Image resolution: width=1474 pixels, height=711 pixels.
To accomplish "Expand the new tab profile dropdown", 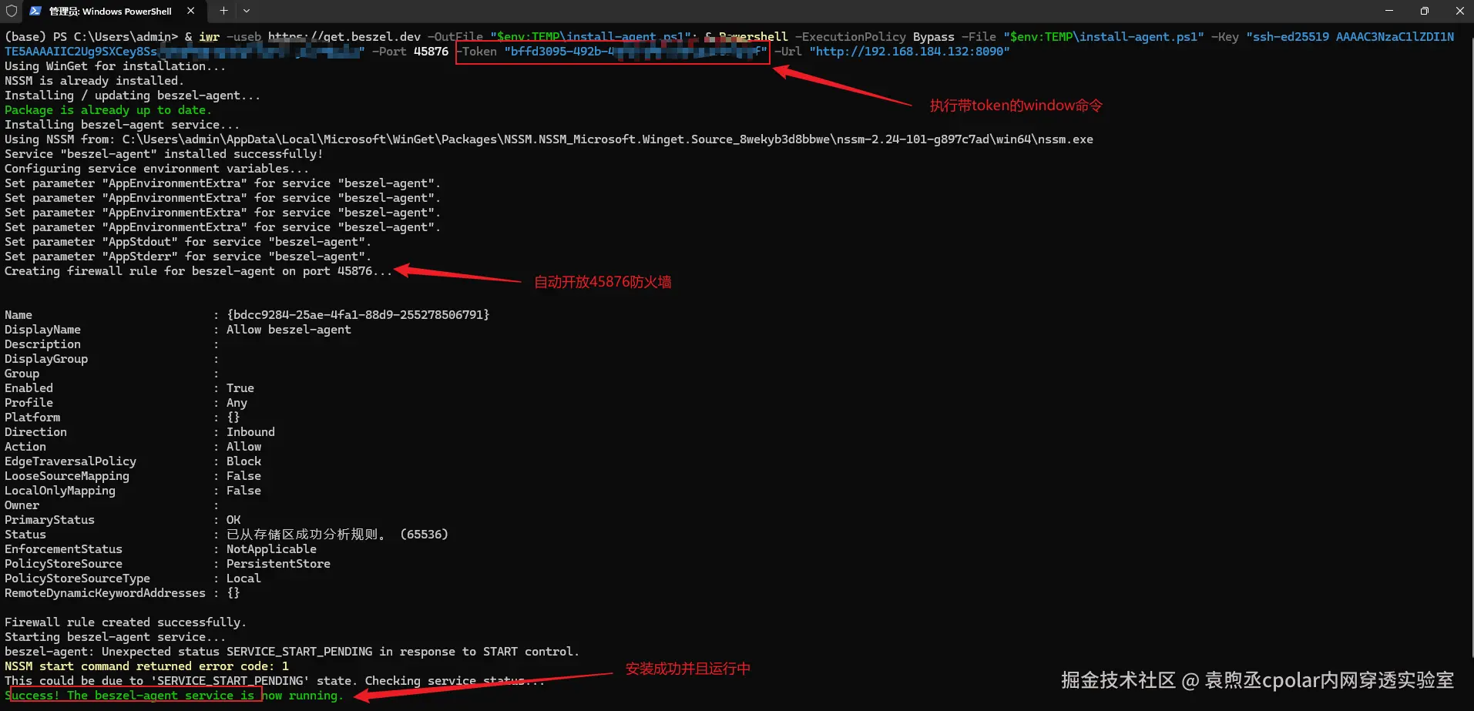I will (247, 11).
